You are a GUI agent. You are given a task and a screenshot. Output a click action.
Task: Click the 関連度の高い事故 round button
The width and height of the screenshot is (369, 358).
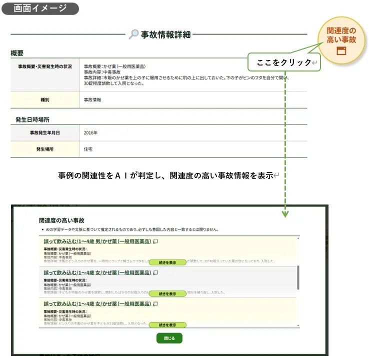pos(341,40)
